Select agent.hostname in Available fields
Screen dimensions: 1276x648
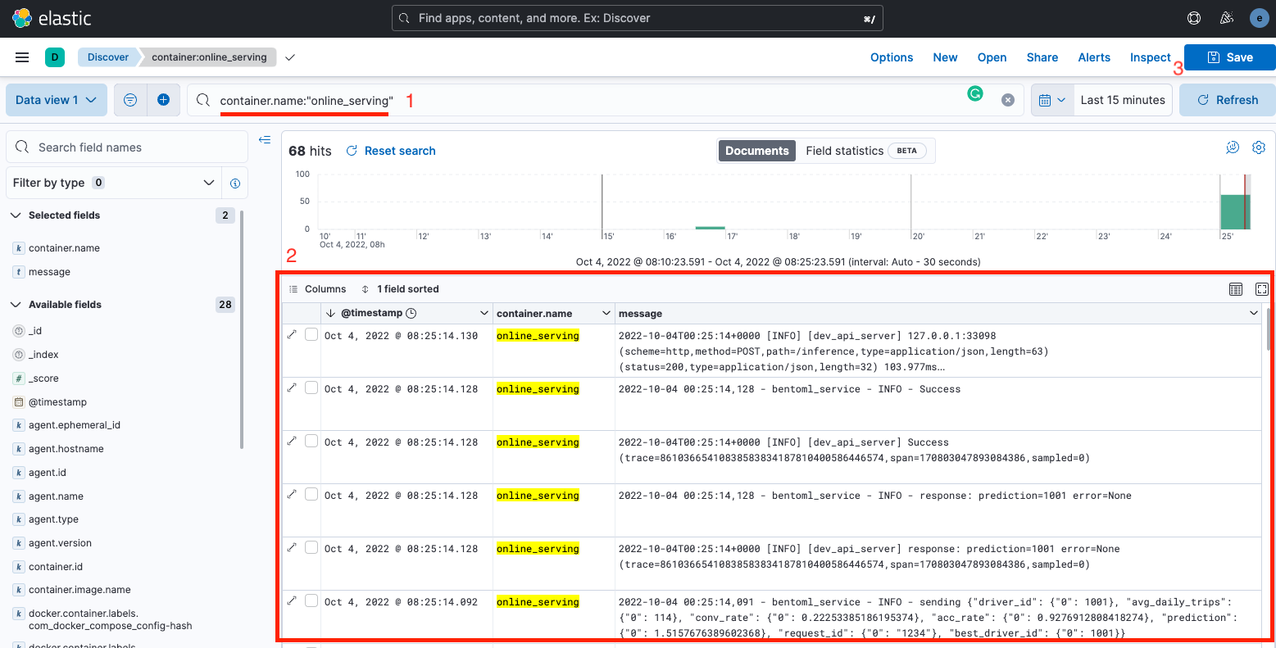66,449
